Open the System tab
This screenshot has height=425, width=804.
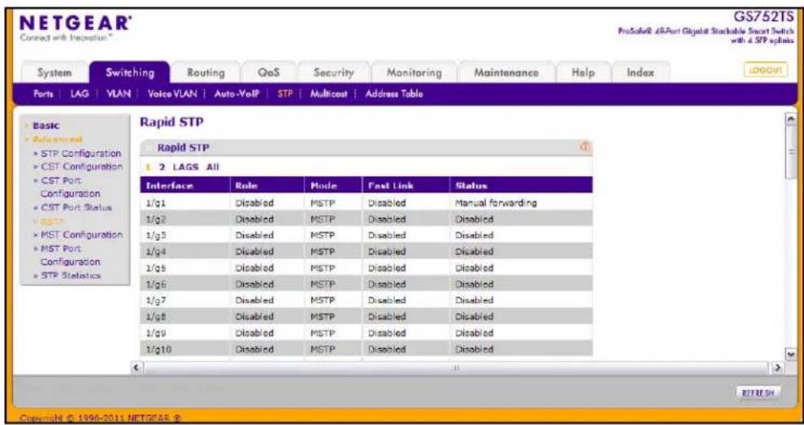[x=54, y=73]
